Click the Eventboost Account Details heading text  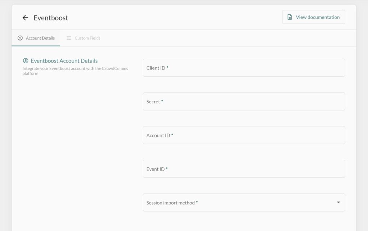point(64,61)
